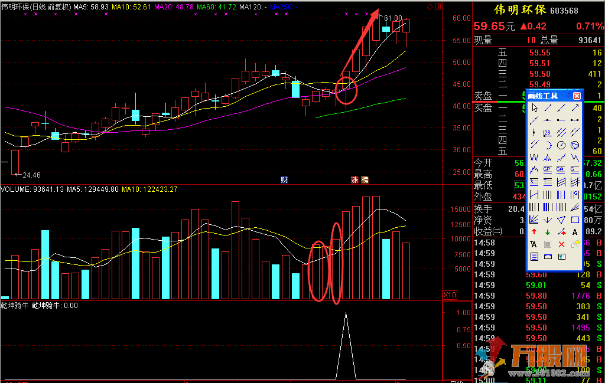Select the T-marked horizontal lines tool
This screenshot has width=605, height=383.
coord(548,182)
